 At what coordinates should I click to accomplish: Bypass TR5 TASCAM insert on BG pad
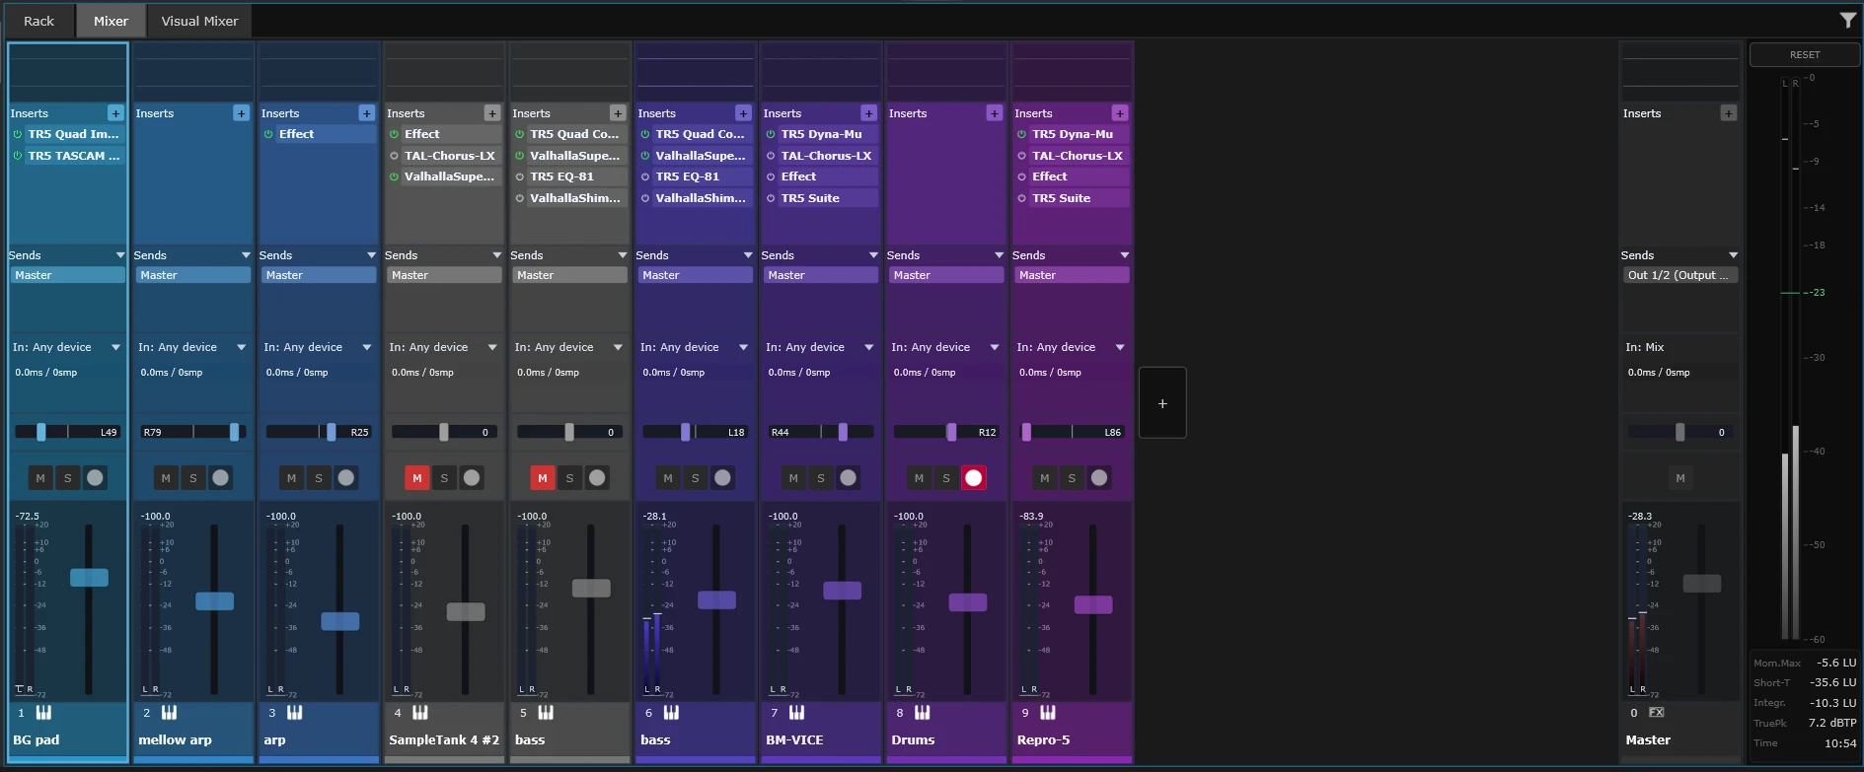click(x=18, y=156)
